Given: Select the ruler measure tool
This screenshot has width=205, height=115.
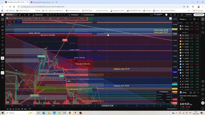Looking at the screenshot, I should [x=3, y=50].
